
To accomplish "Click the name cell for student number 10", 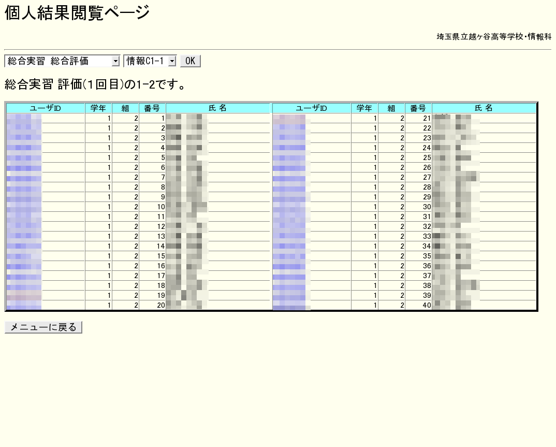I will (x=218, y=207).
